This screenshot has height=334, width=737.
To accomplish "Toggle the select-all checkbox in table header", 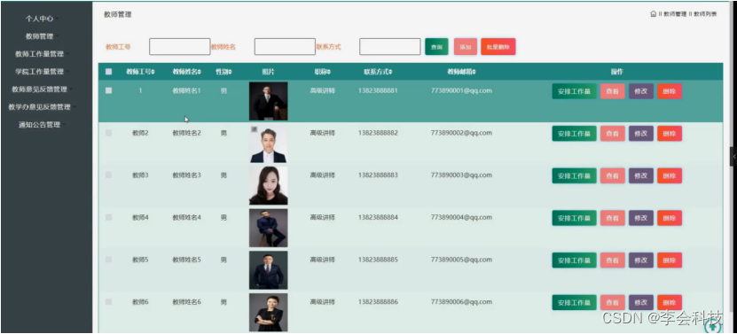I will 108,72.
